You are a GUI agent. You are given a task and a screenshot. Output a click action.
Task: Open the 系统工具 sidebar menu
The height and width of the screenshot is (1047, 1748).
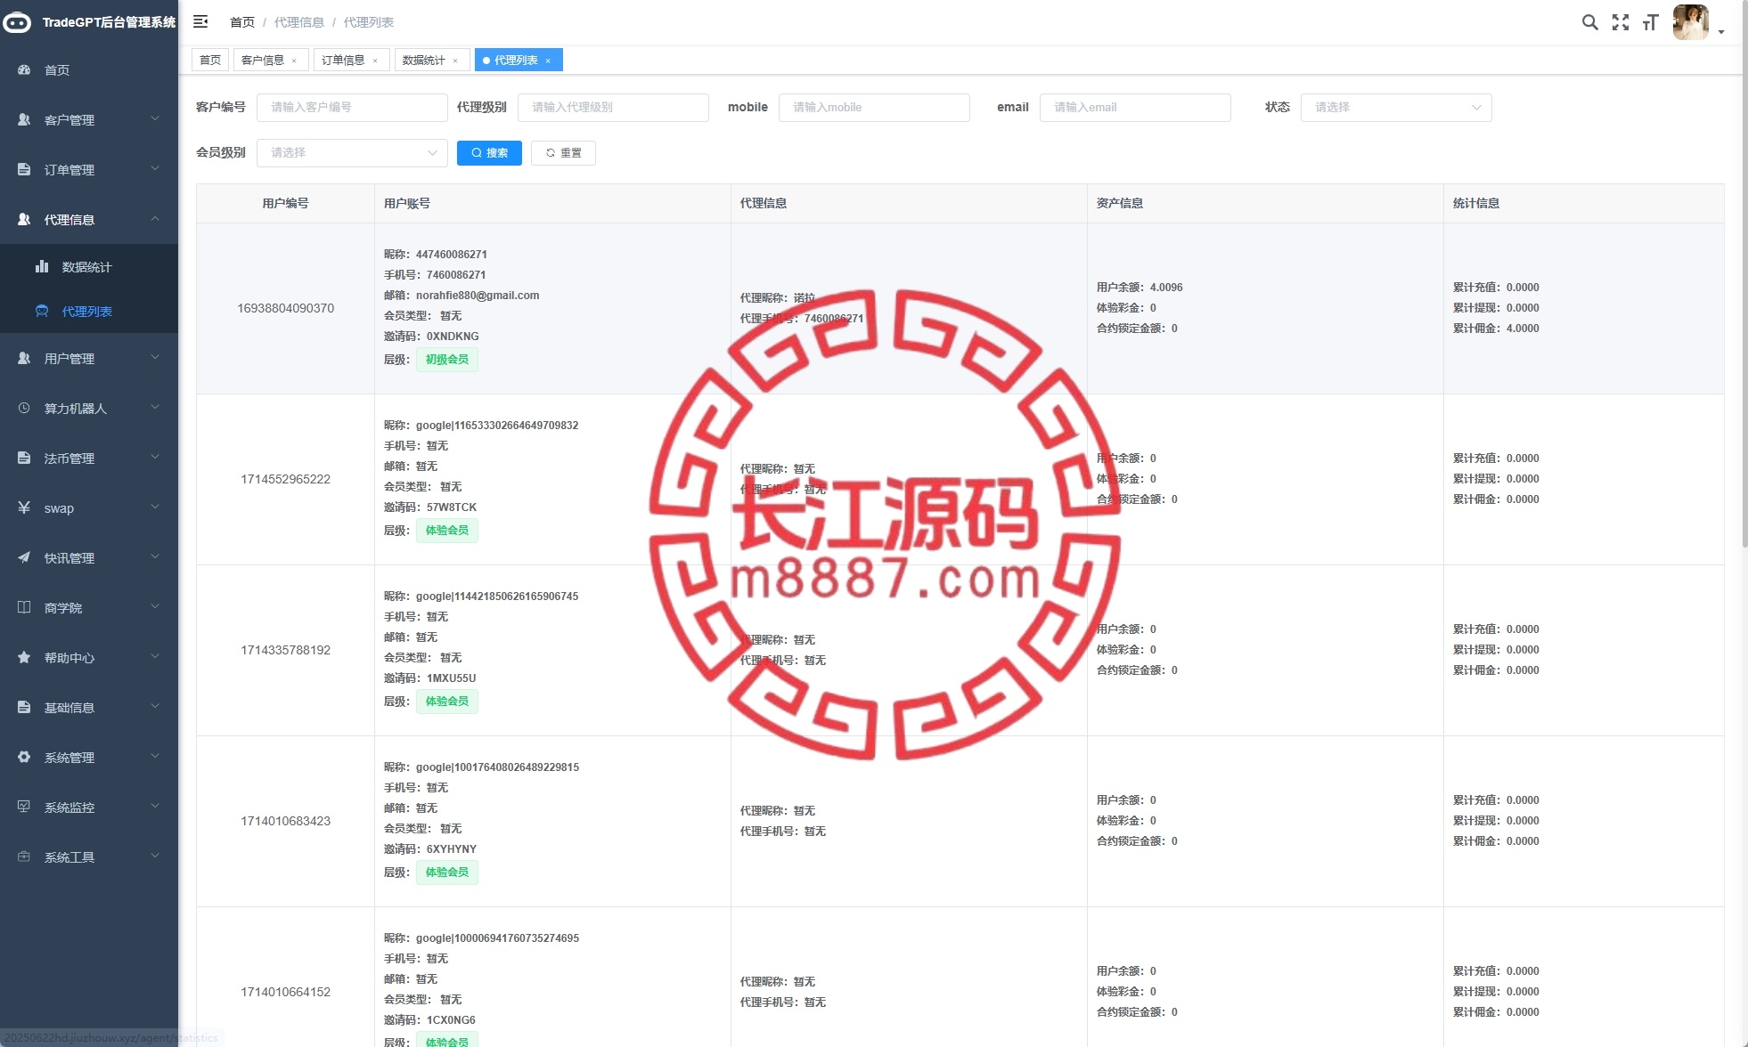[x=89, y=856]
